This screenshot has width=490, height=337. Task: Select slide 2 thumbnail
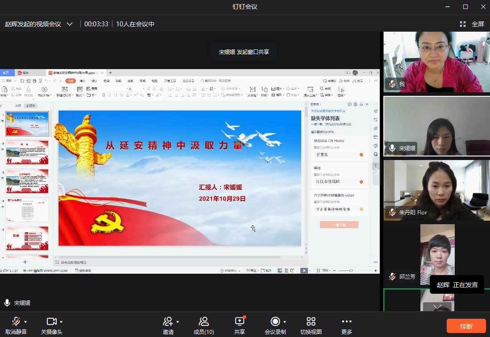pyautogui.click(x=27, y=152)
